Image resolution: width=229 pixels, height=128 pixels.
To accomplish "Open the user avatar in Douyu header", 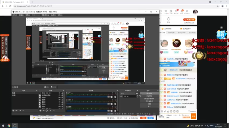I will pos(195,12).
